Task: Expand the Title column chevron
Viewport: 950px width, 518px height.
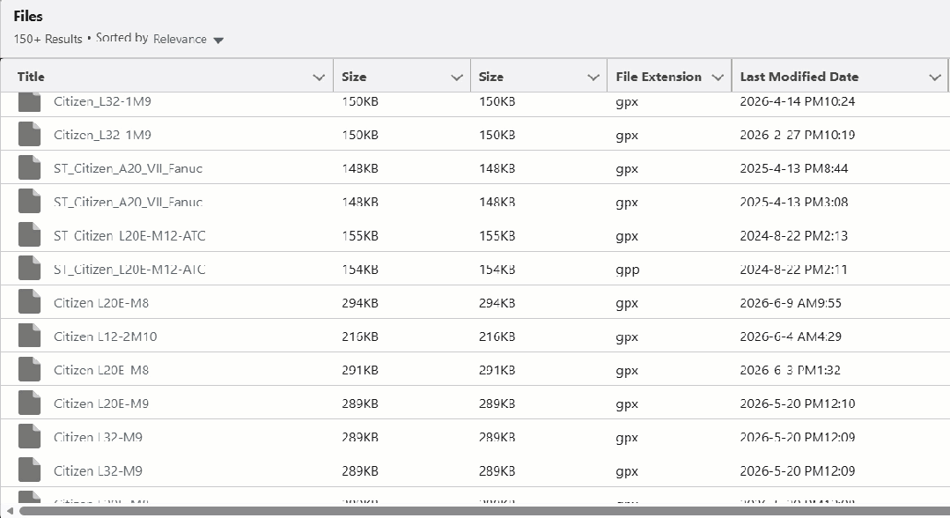Action: (x=319, y=77)
